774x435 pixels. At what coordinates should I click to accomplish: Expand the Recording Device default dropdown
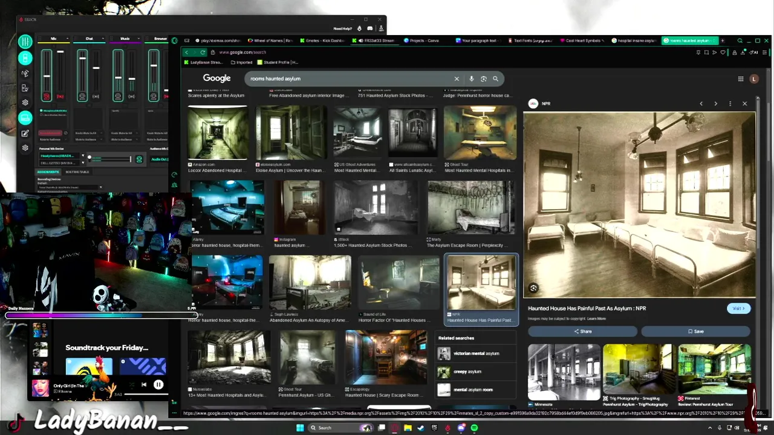pos(100,187)
